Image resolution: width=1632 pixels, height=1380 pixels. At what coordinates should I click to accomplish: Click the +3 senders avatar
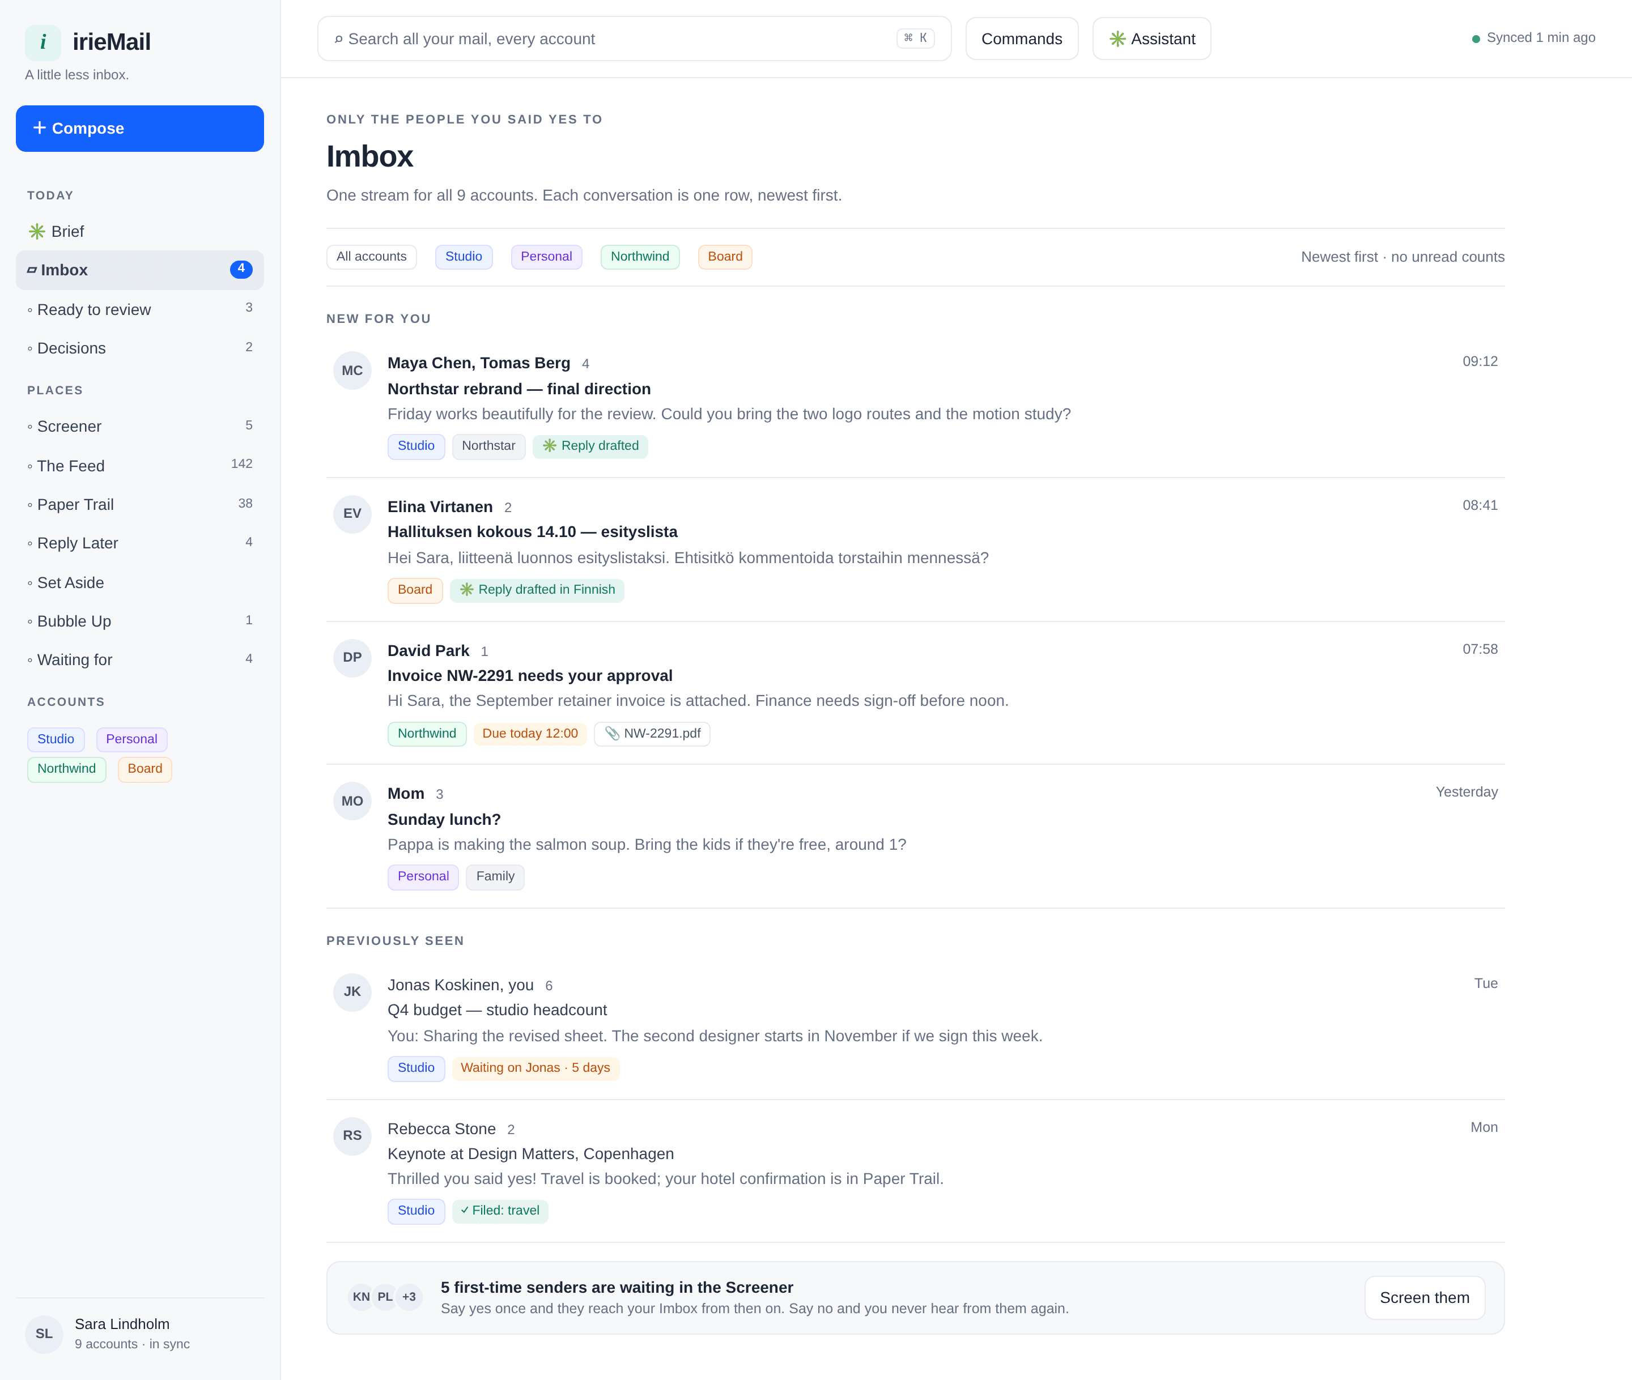pyautogui.click(x=409, y=1297)
